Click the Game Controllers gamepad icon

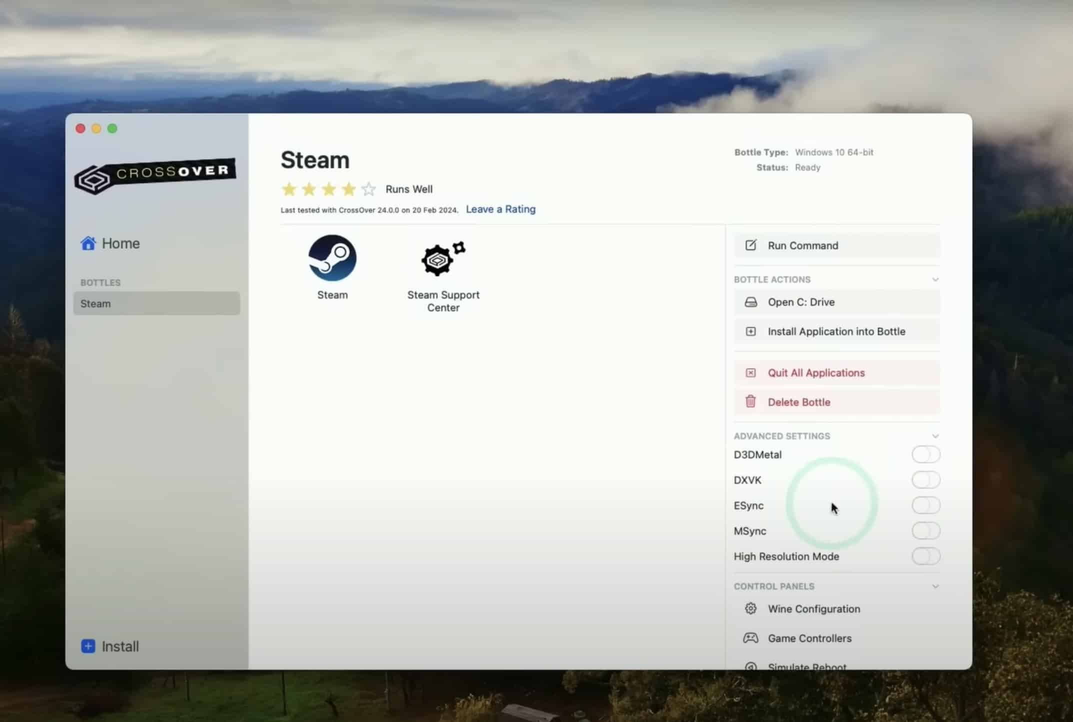(750, 638)
